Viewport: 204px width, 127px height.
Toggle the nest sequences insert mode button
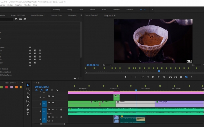36,90
